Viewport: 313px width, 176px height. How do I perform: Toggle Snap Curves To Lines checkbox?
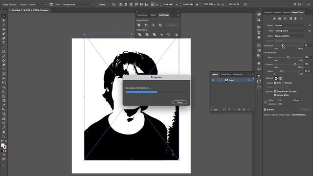pos(275,91)
